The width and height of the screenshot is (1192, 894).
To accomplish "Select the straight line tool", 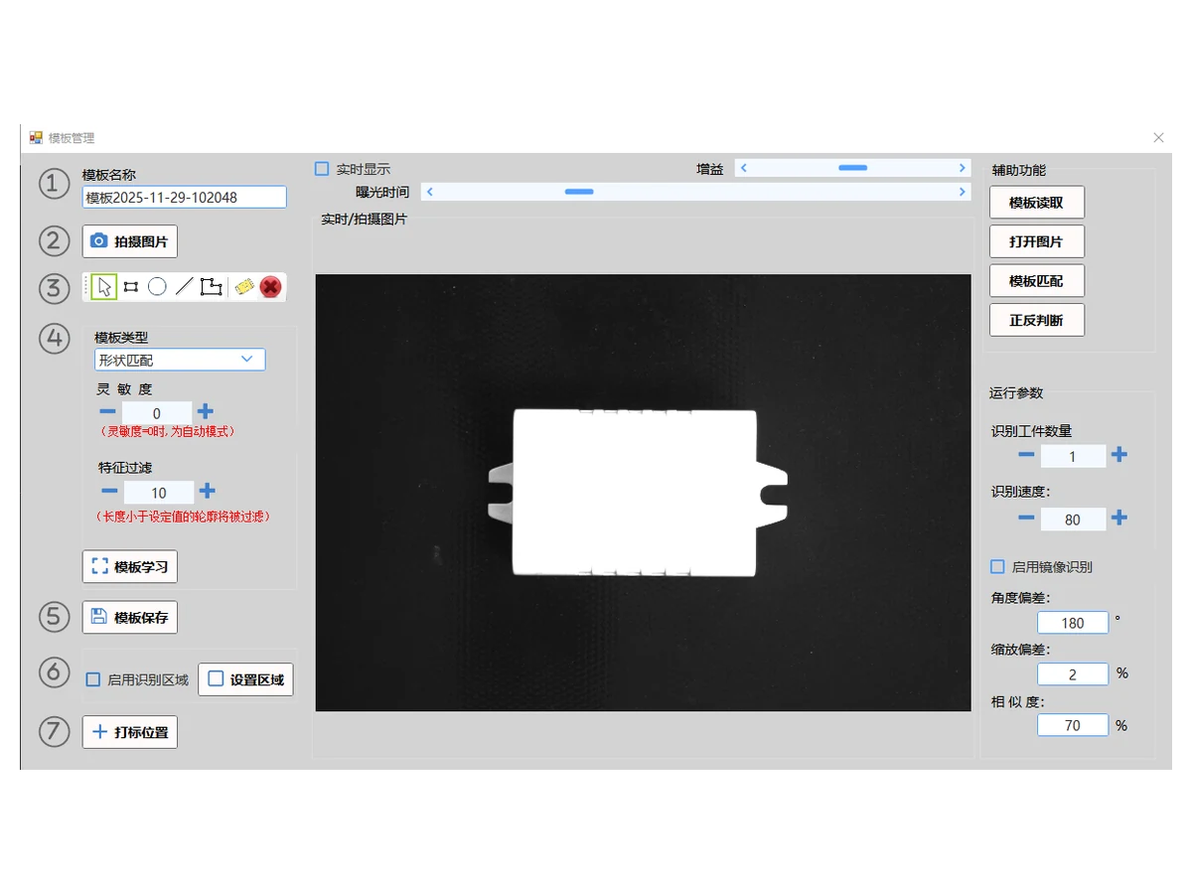I will [184, 287].
